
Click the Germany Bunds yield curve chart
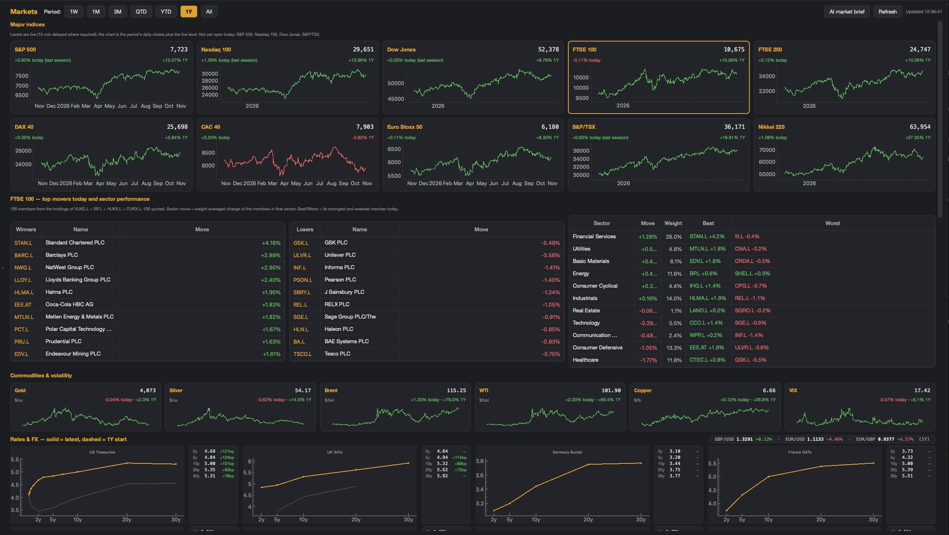click(563, 486)
